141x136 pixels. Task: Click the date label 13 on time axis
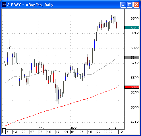(x=15, y=132)
